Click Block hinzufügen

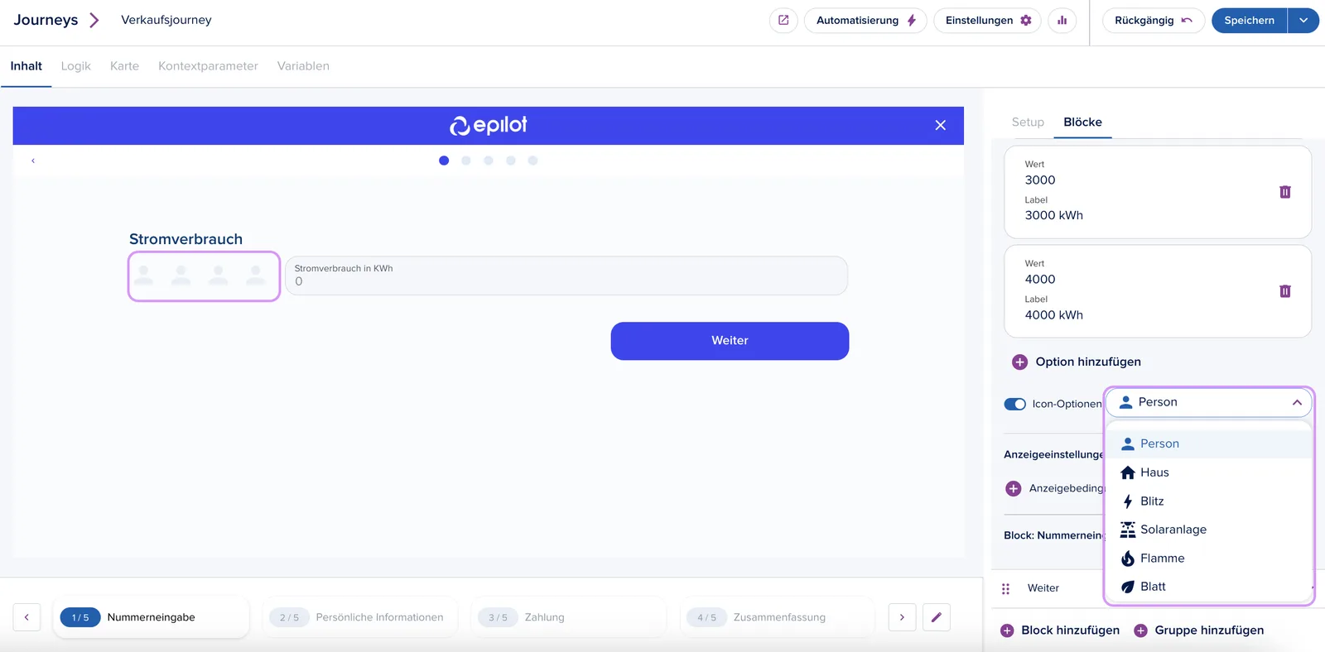pos(1060,630)
